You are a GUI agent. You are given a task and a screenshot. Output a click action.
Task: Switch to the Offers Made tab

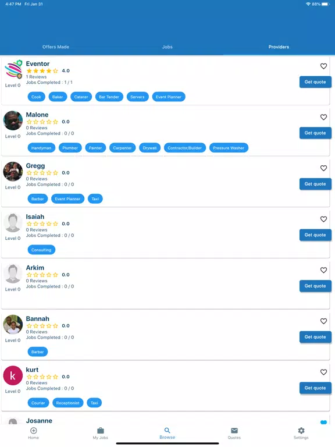pos(56,47)
